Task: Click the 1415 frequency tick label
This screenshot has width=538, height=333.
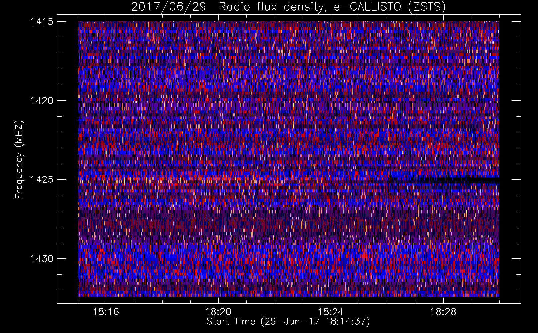Action: pos(42,22)
